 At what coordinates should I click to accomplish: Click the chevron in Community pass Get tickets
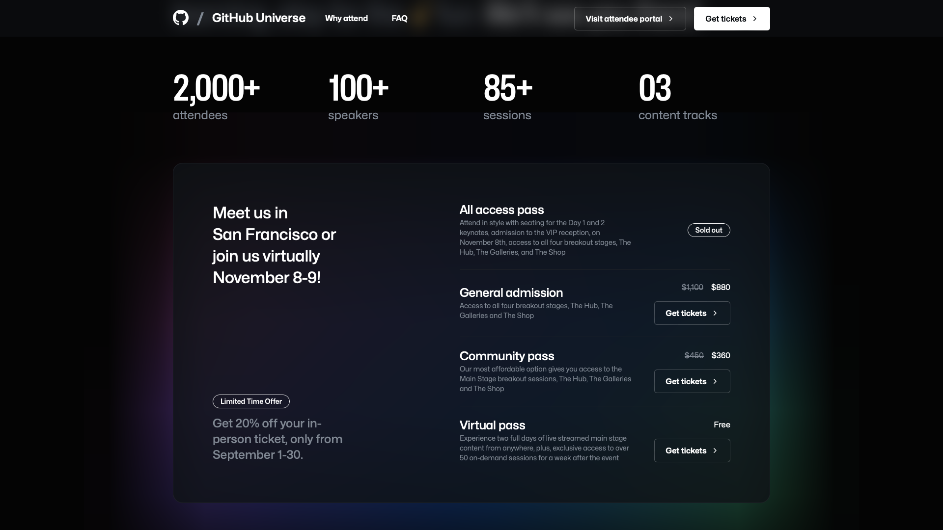pos(715,381)
